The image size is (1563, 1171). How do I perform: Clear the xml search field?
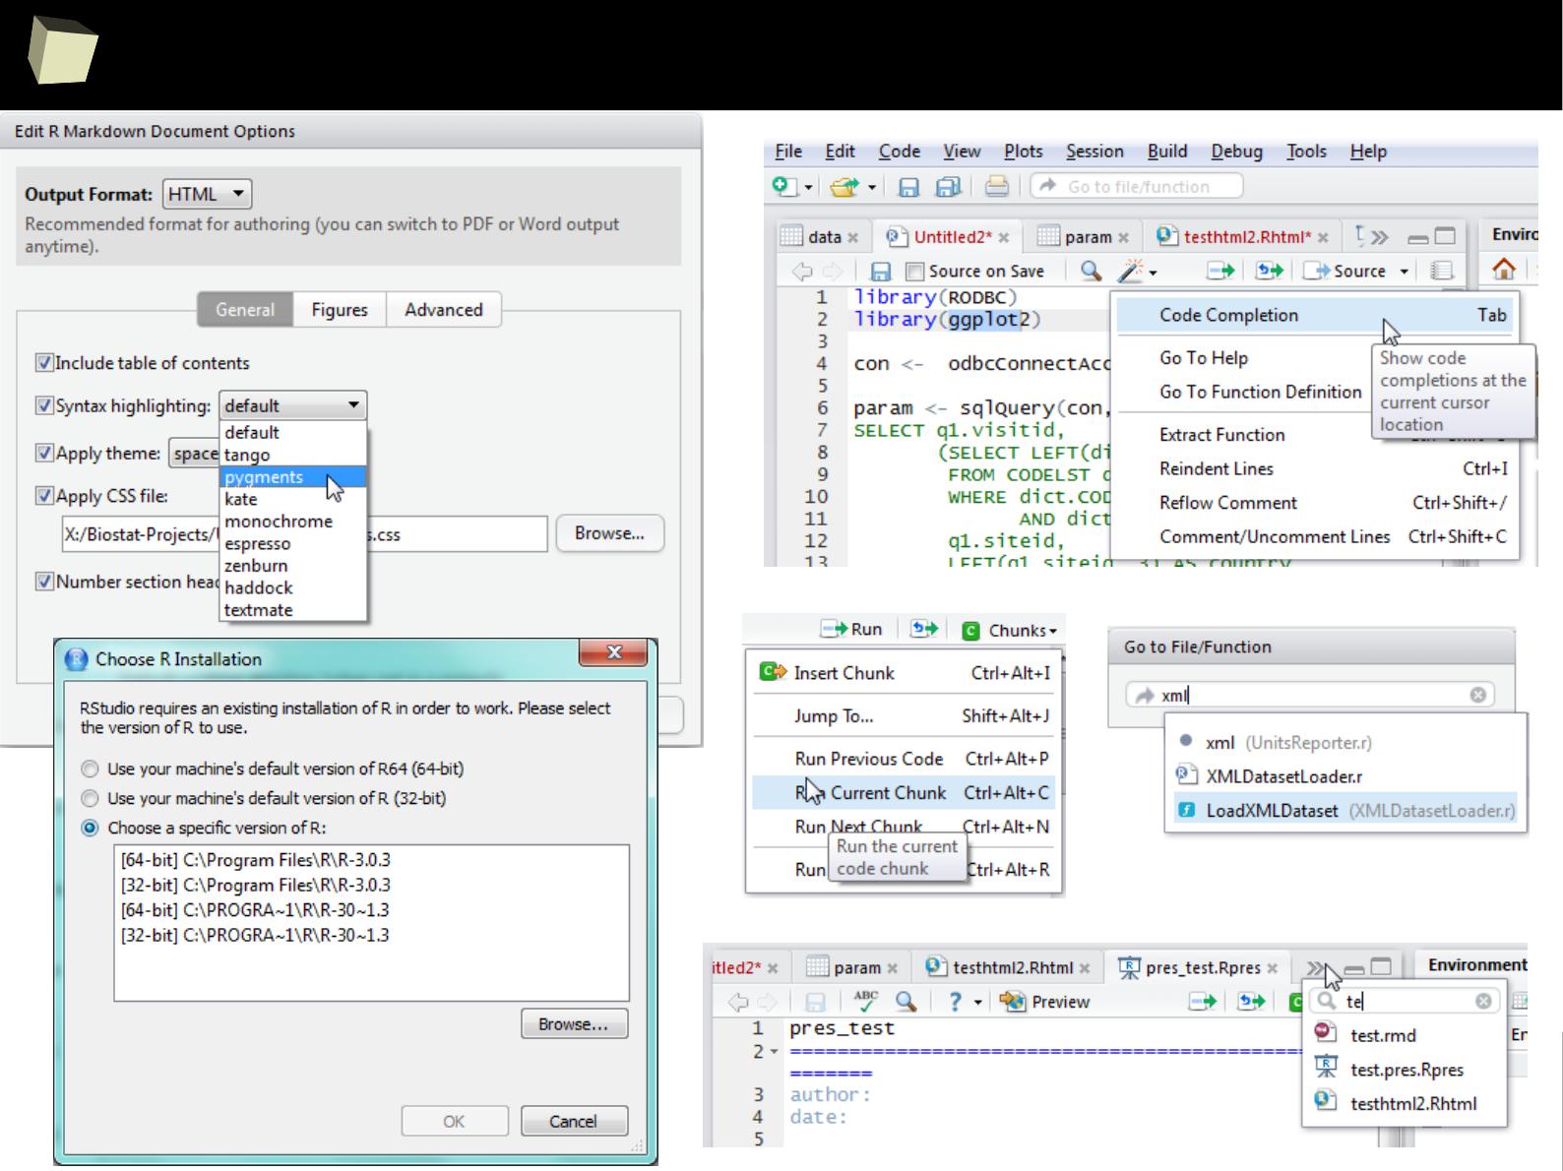(1477, 695)
